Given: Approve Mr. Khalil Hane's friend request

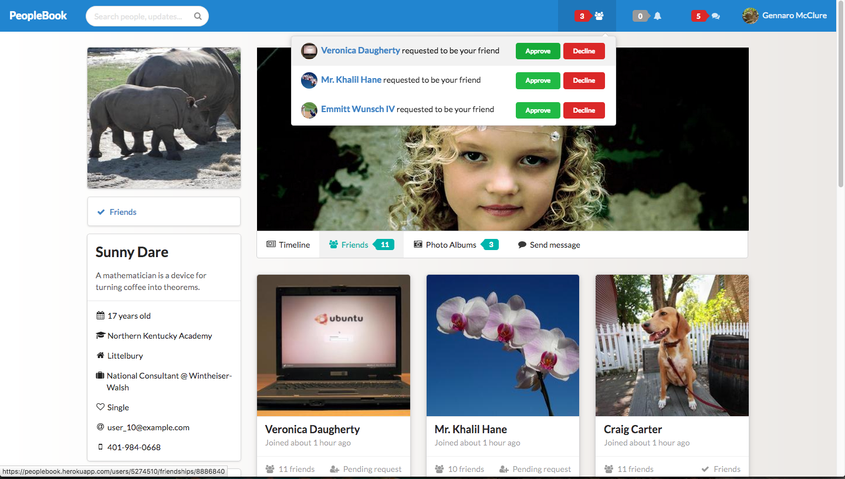Looking at the screenshot, I should 538,80.
